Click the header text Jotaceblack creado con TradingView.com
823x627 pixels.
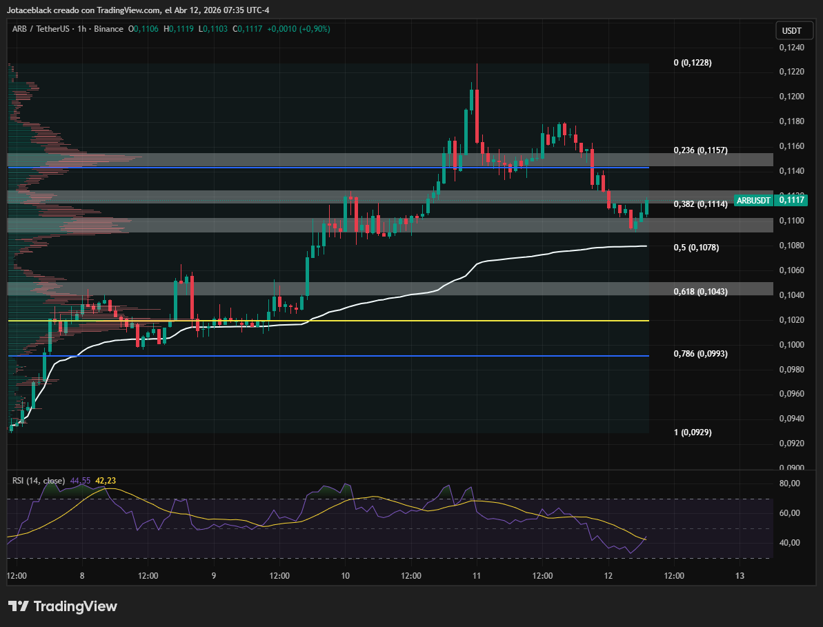click(x=83, y=10)
